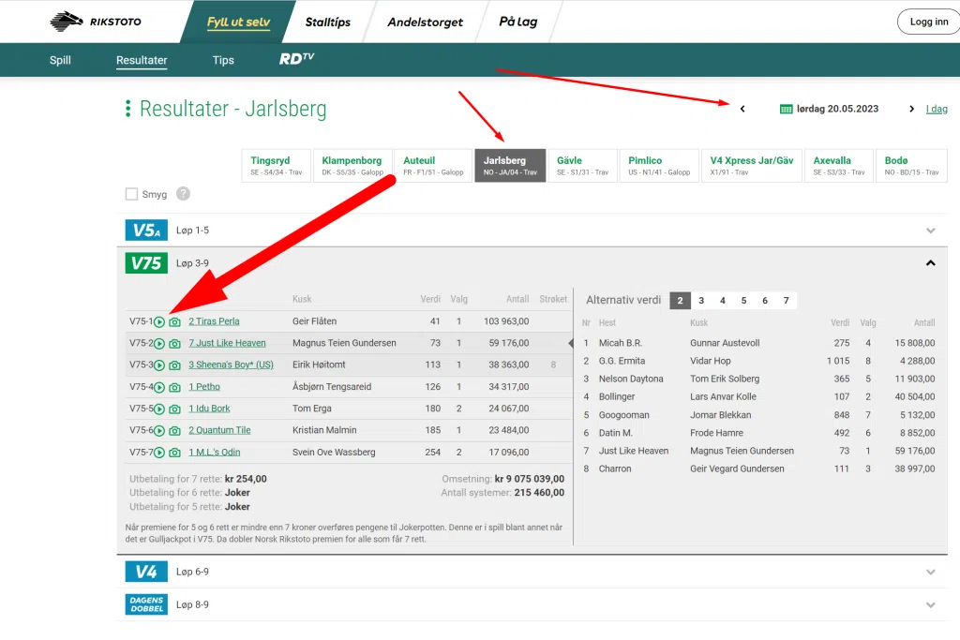Select the Jarlsberg track tab
The width and height of the screenshot is (960, 640).
pyautogui.click(x=510, y=165)
